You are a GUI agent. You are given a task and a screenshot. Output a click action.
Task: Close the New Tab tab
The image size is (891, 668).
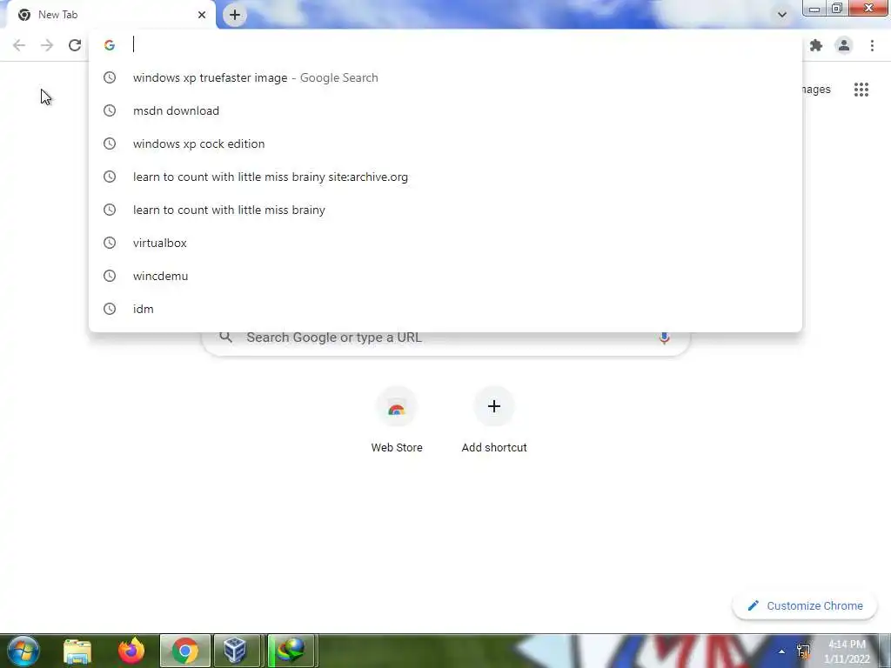202,15
